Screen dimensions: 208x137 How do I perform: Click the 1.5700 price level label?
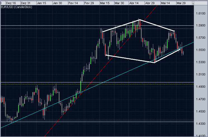201,38
